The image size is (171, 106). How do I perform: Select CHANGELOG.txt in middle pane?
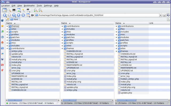point(74,51)
